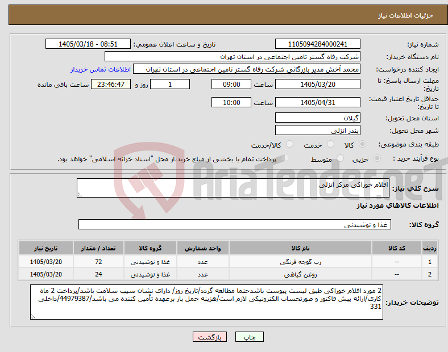Click the شرح کلی نیاز text area
This screenshot has height=352, width=448.
[x=233, y=188]
